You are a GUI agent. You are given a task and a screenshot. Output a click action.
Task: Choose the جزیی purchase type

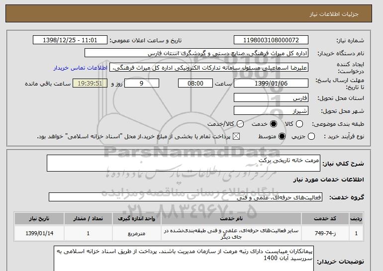(x=311, y=136)
